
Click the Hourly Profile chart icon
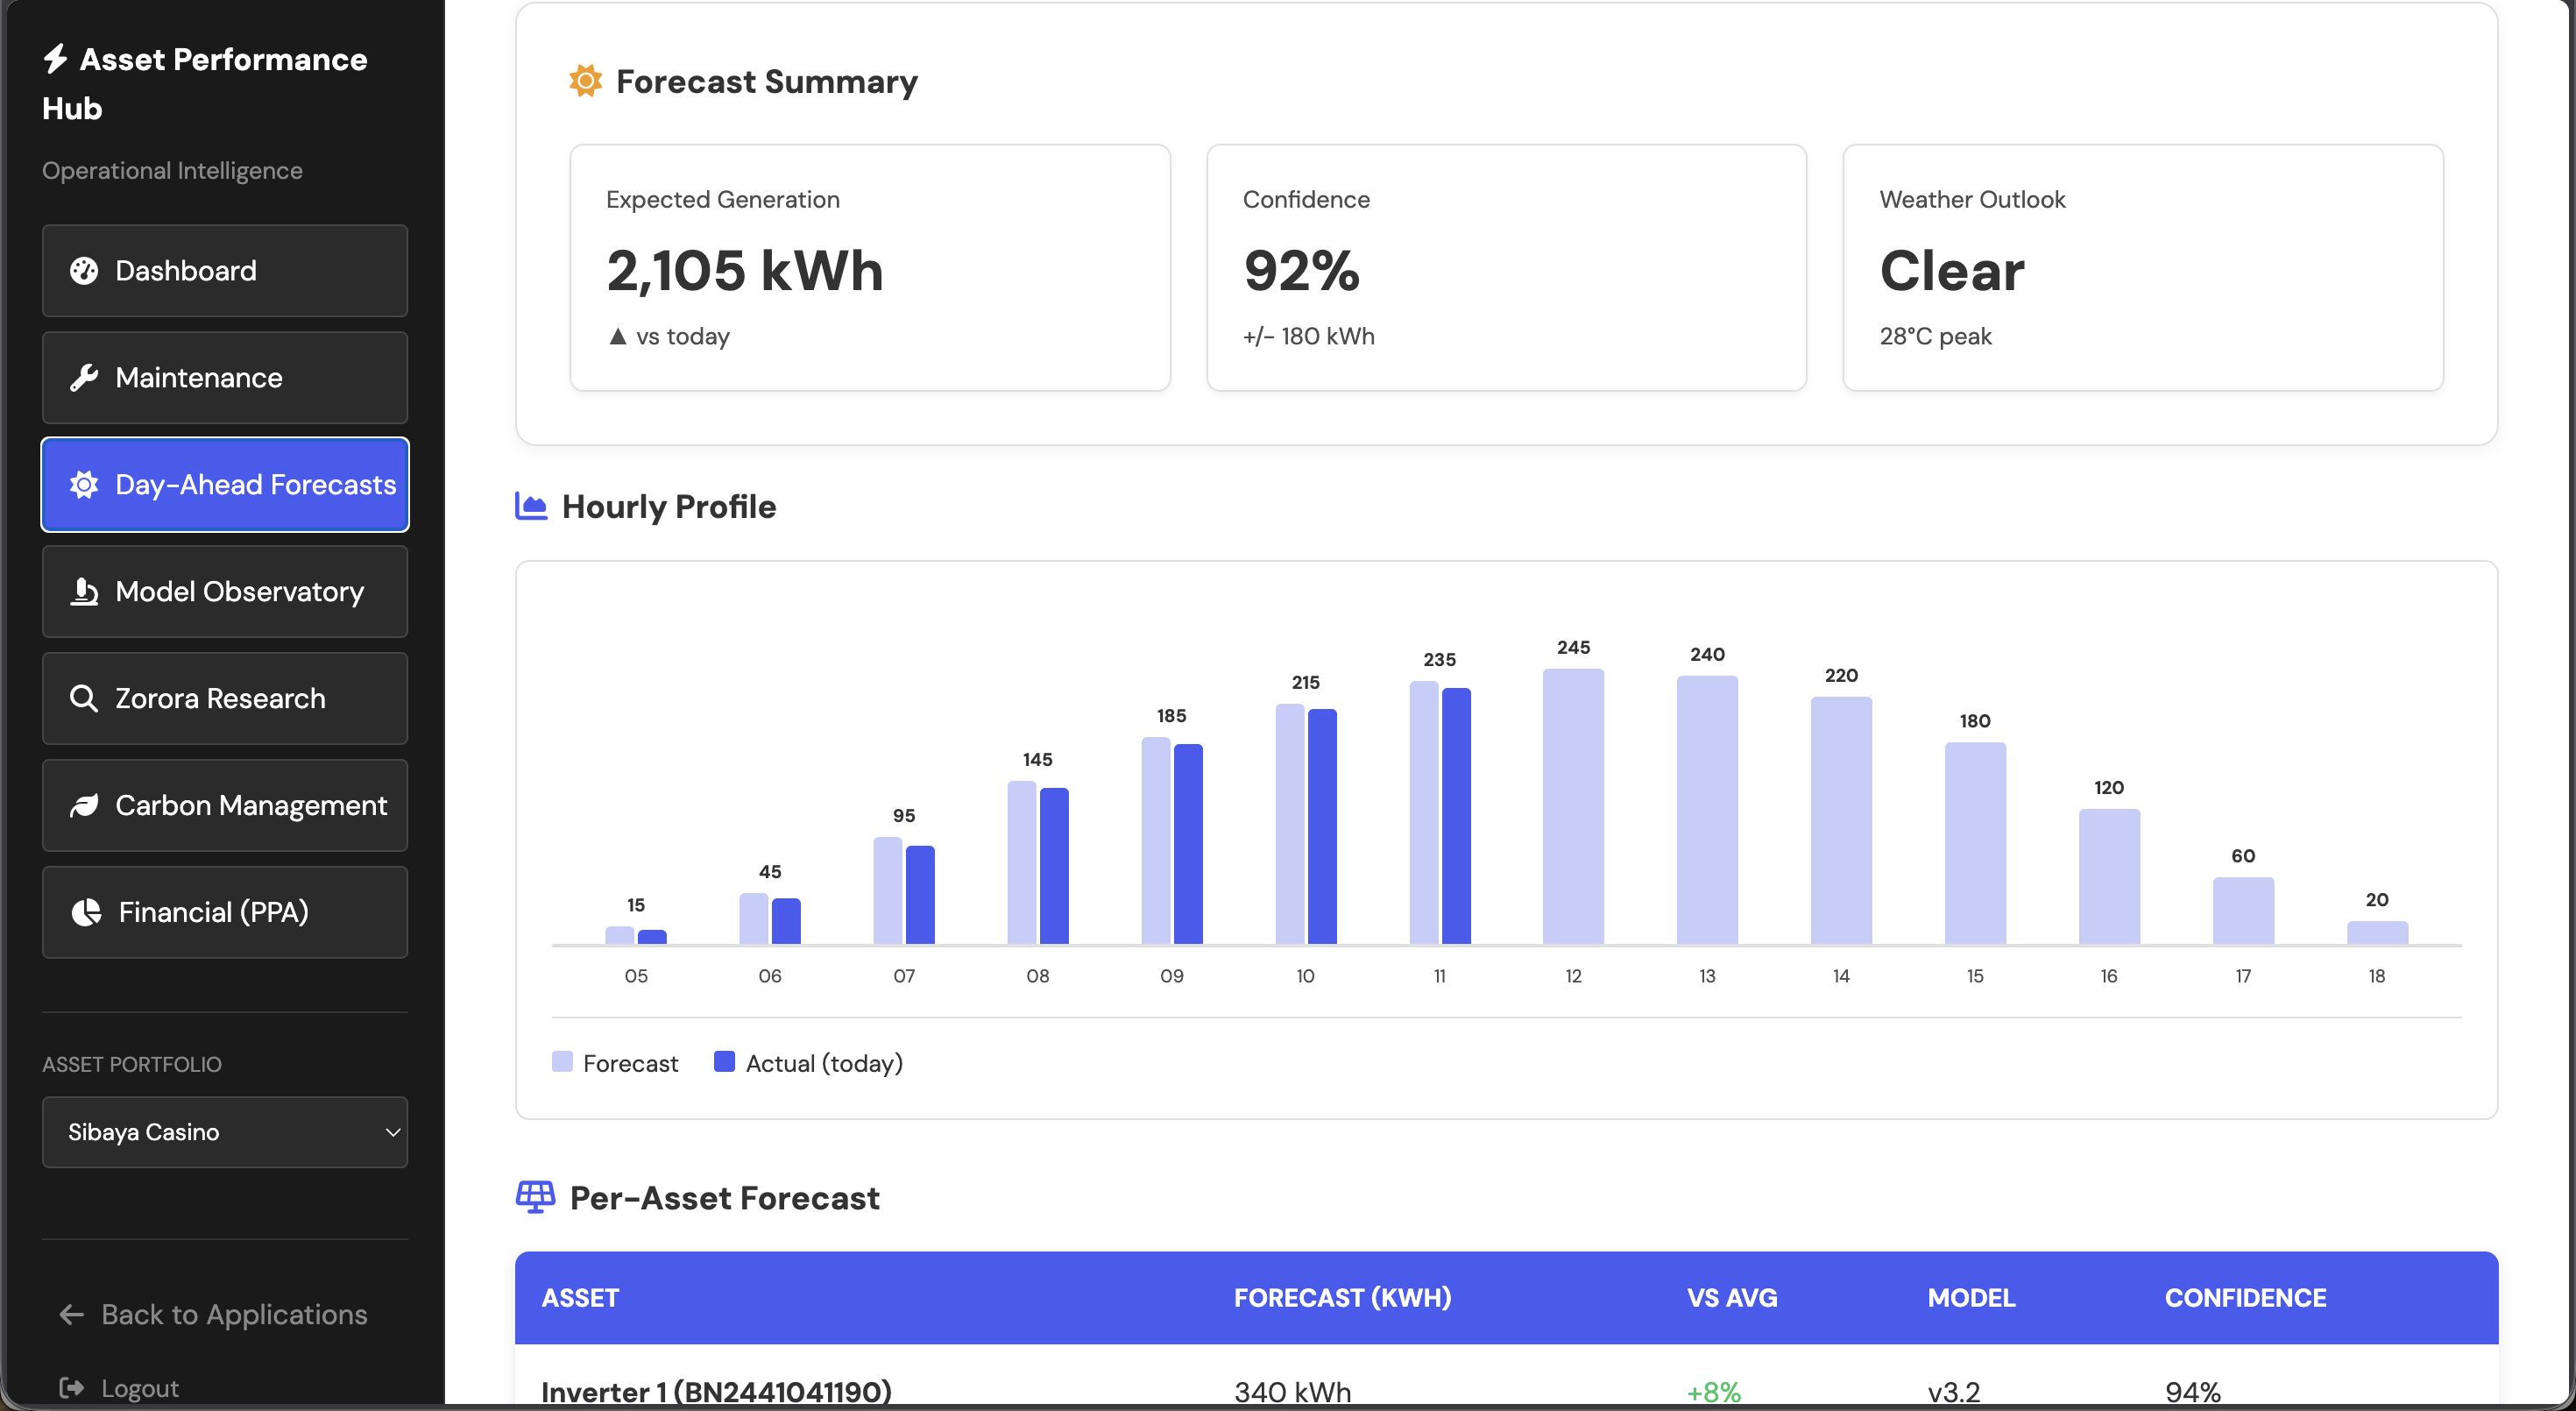click(530, 506)
